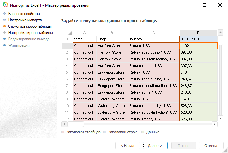Click the select-all triangle in table corner
The width and height of the screenshot is (228, 153).
[x=70, y=33]
